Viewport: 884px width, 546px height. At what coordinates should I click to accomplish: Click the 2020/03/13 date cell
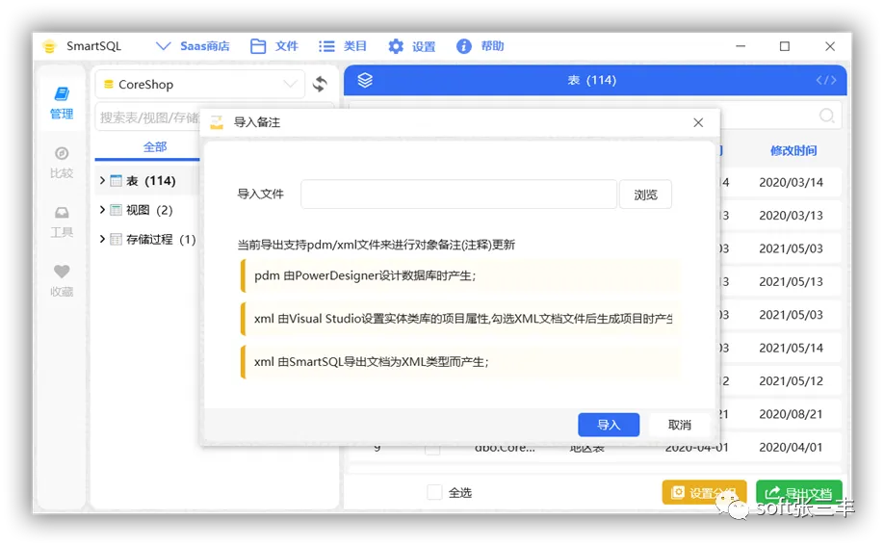[791, 216]
